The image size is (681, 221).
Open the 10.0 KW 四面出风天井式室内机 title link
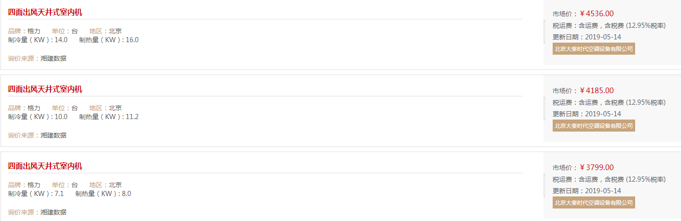click(x=45, y=89)
